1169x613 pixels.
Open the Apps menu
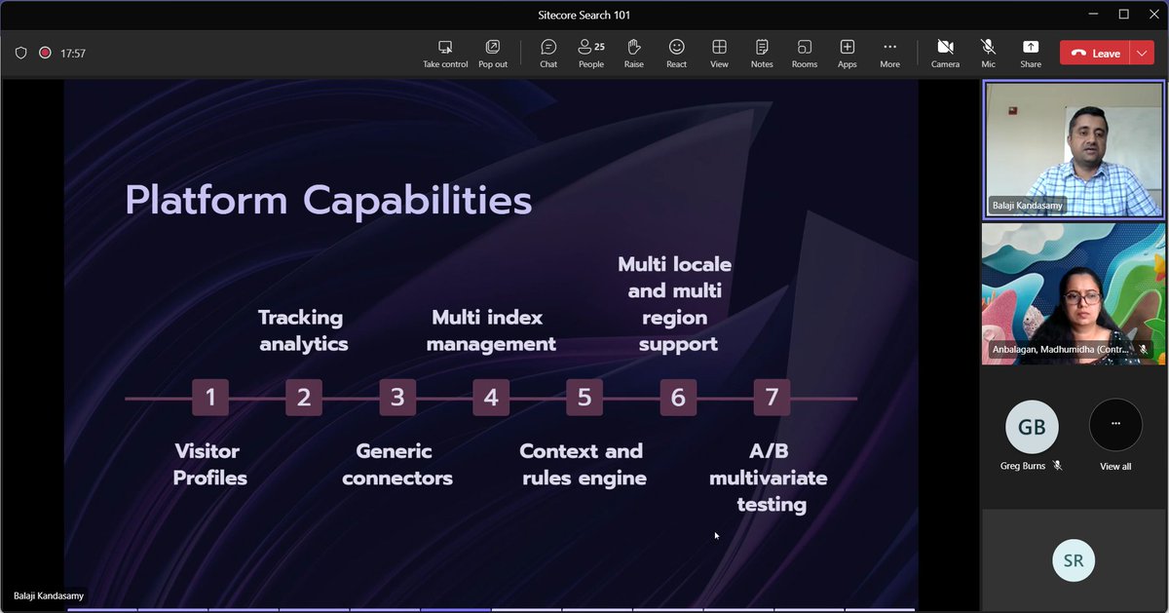pos(848,54)
